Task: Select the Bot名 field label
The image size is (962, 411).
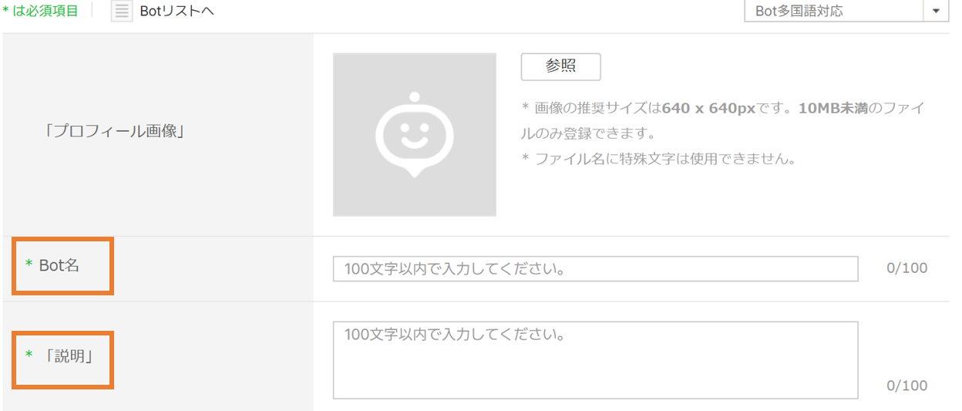Action: [59, 265]
